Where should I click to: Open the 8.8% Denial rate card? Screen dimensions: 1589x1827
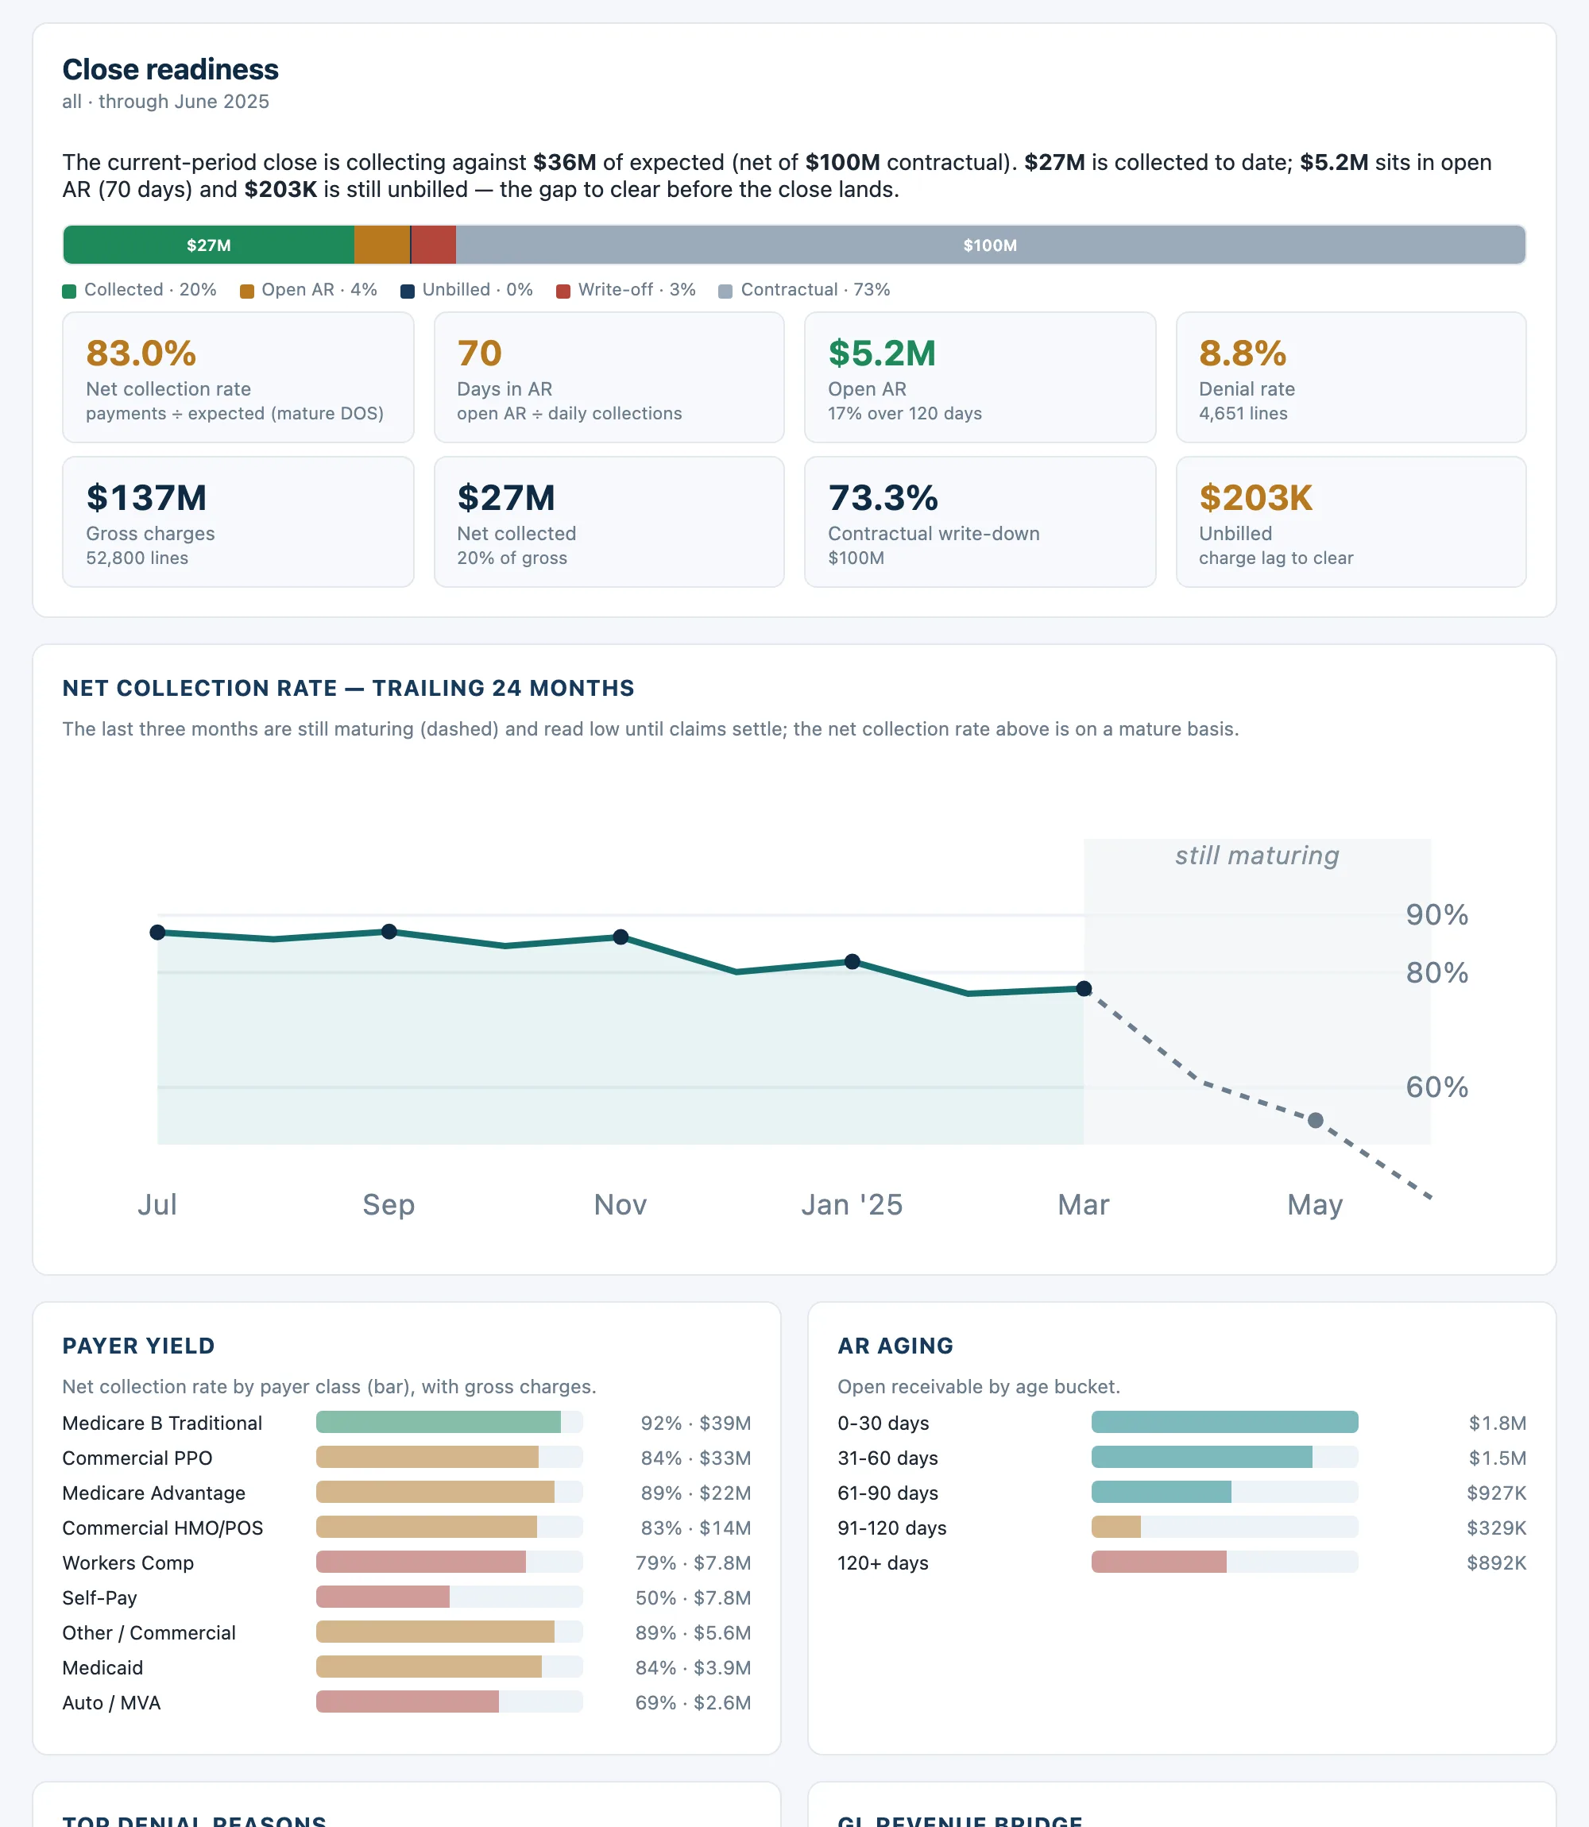[x=1351, y=377]
